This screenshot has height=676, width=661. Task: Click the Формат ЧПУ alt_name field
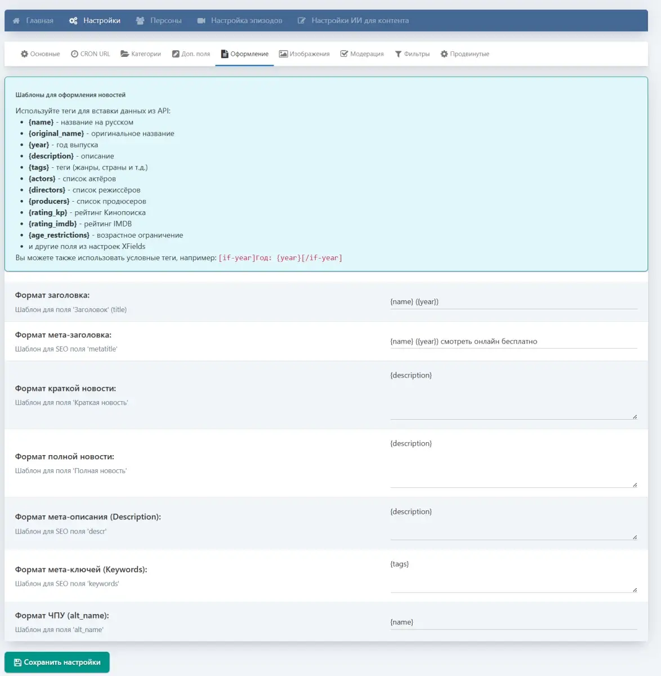click(x=513, y=622)
